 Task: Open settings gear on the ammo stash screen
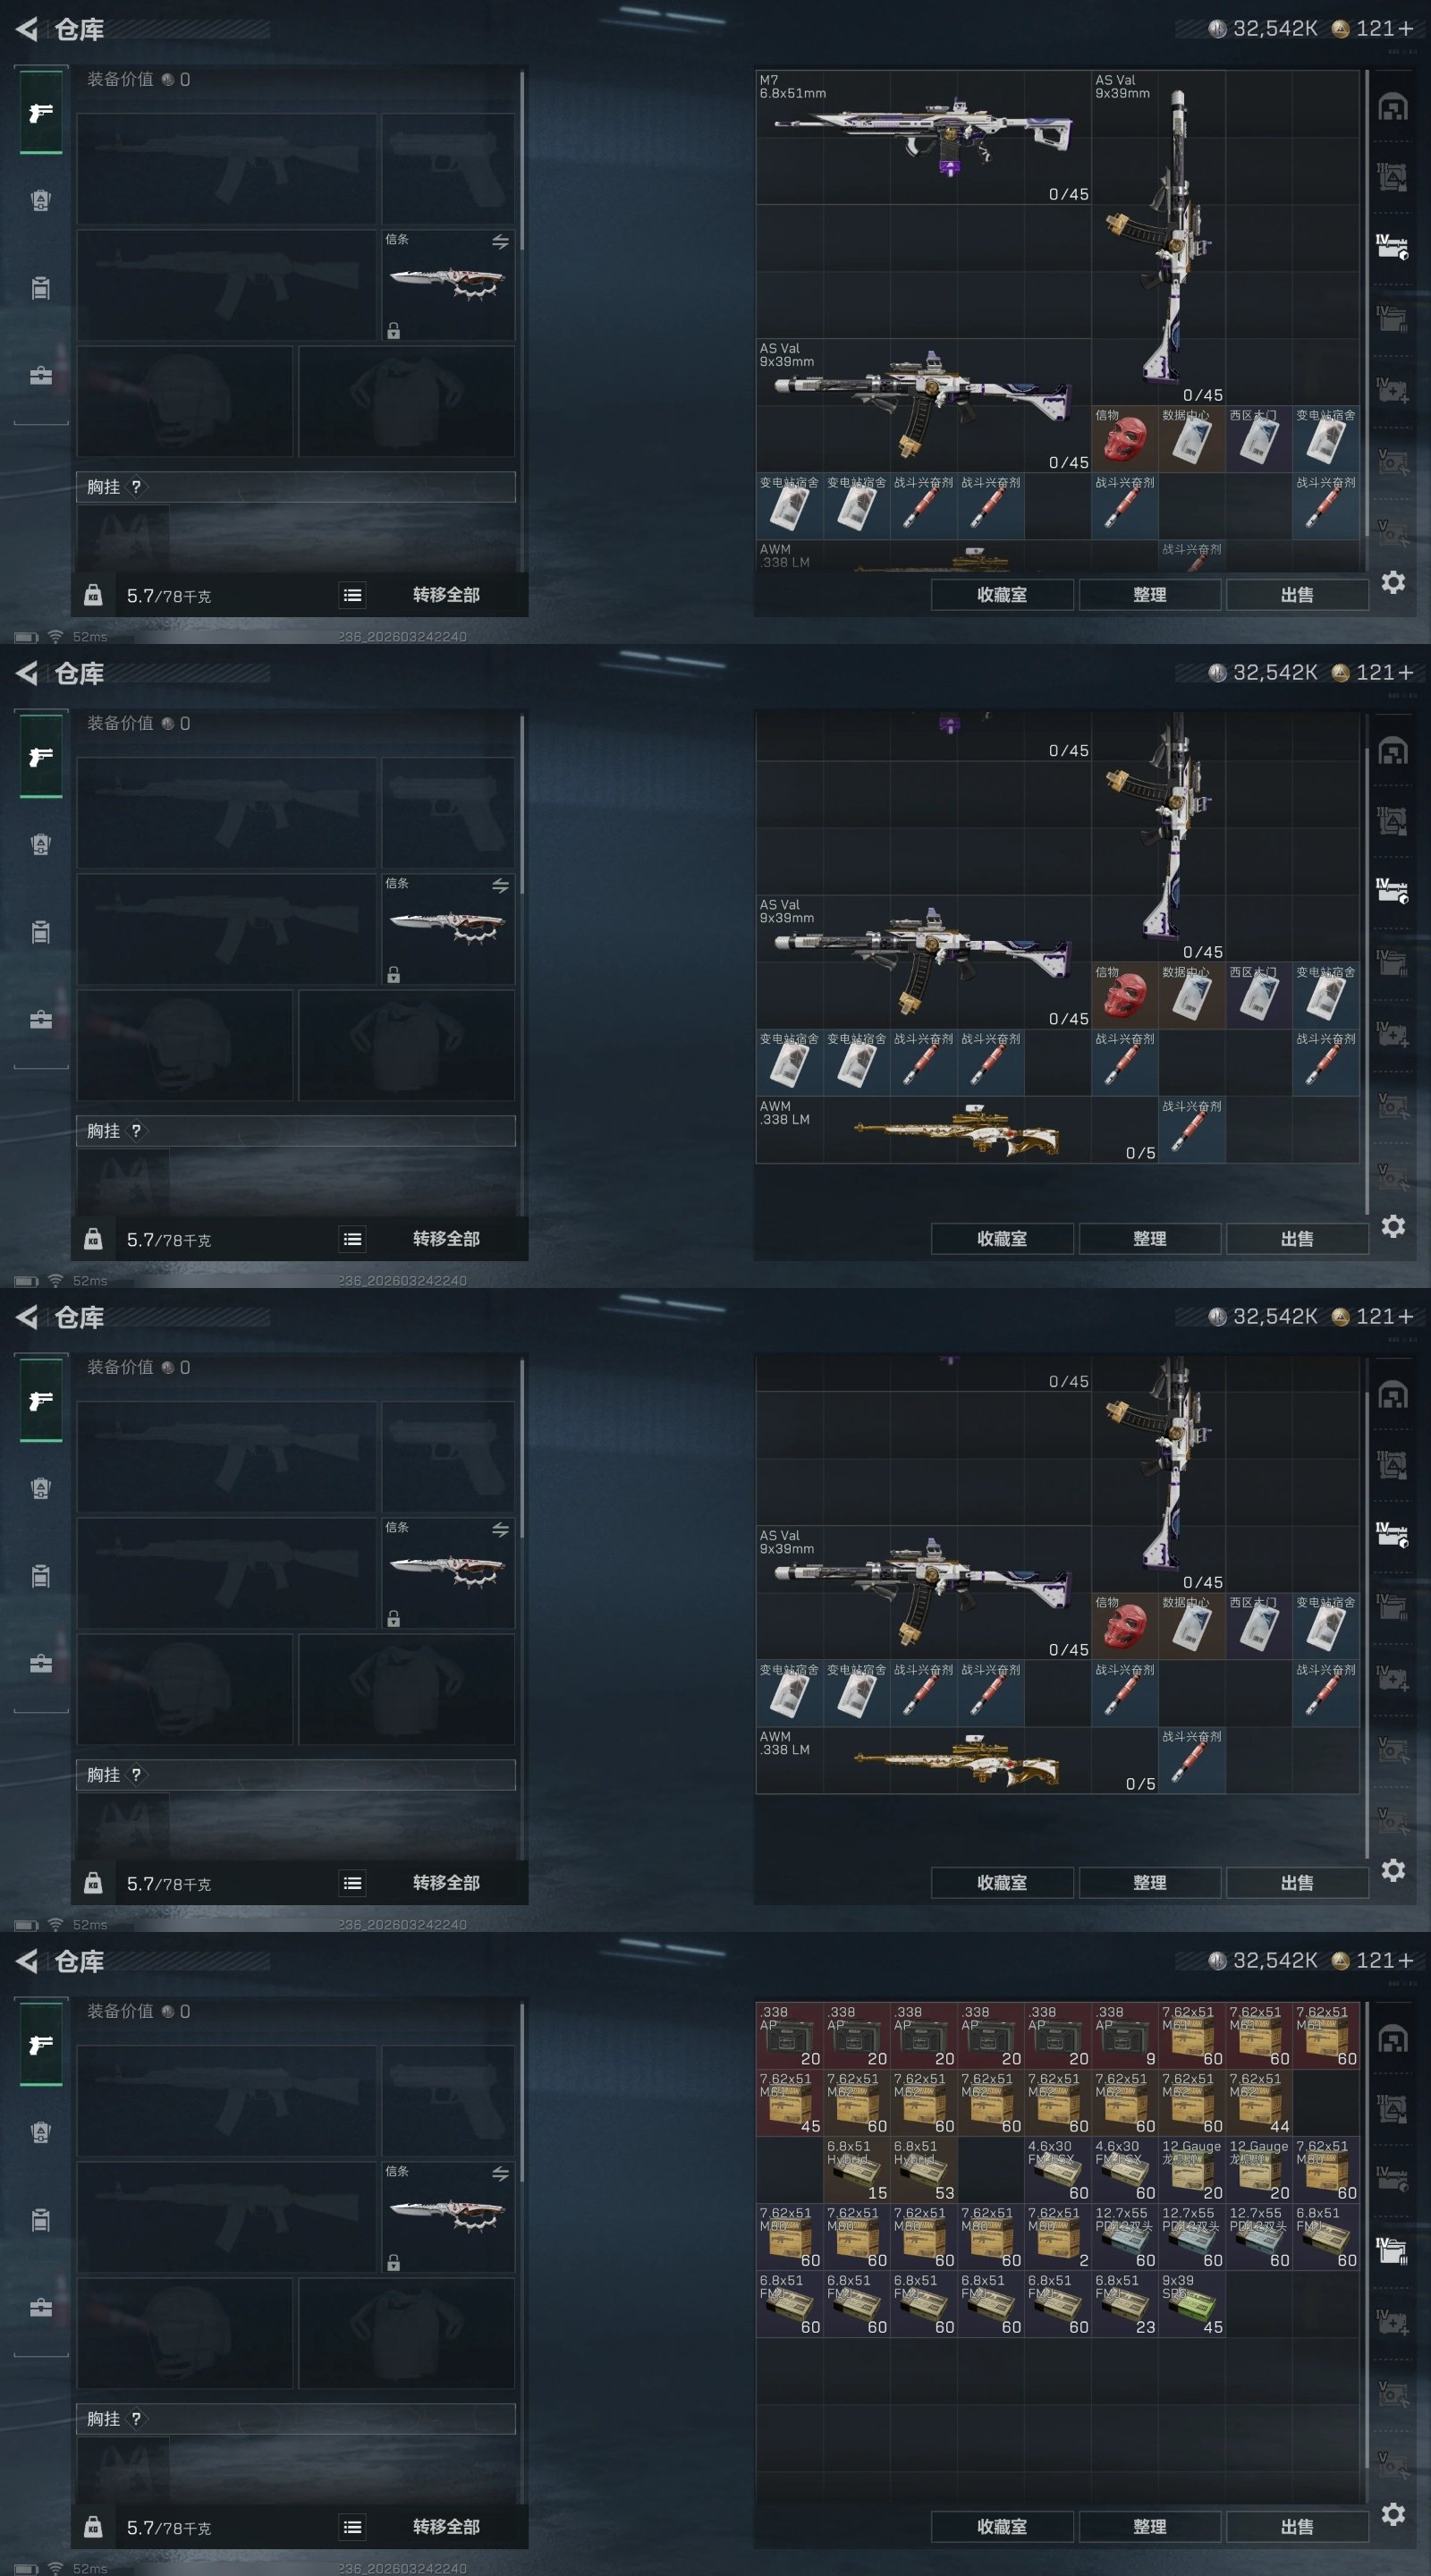point(1393,2514)
